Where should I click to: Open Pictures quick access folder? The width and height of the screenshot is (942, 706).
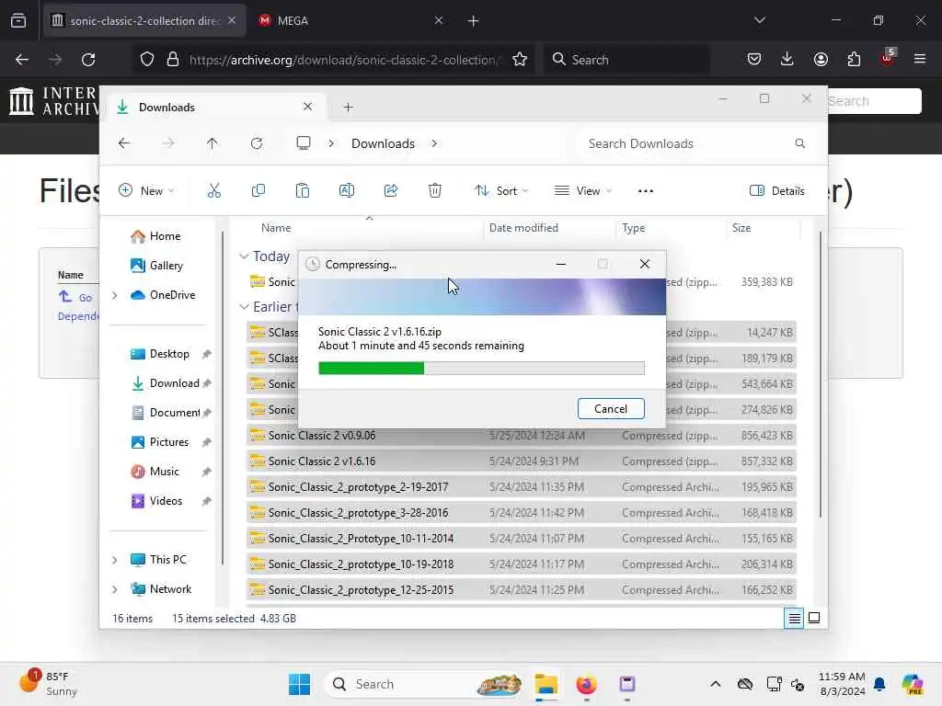click(x=160, y=442)
